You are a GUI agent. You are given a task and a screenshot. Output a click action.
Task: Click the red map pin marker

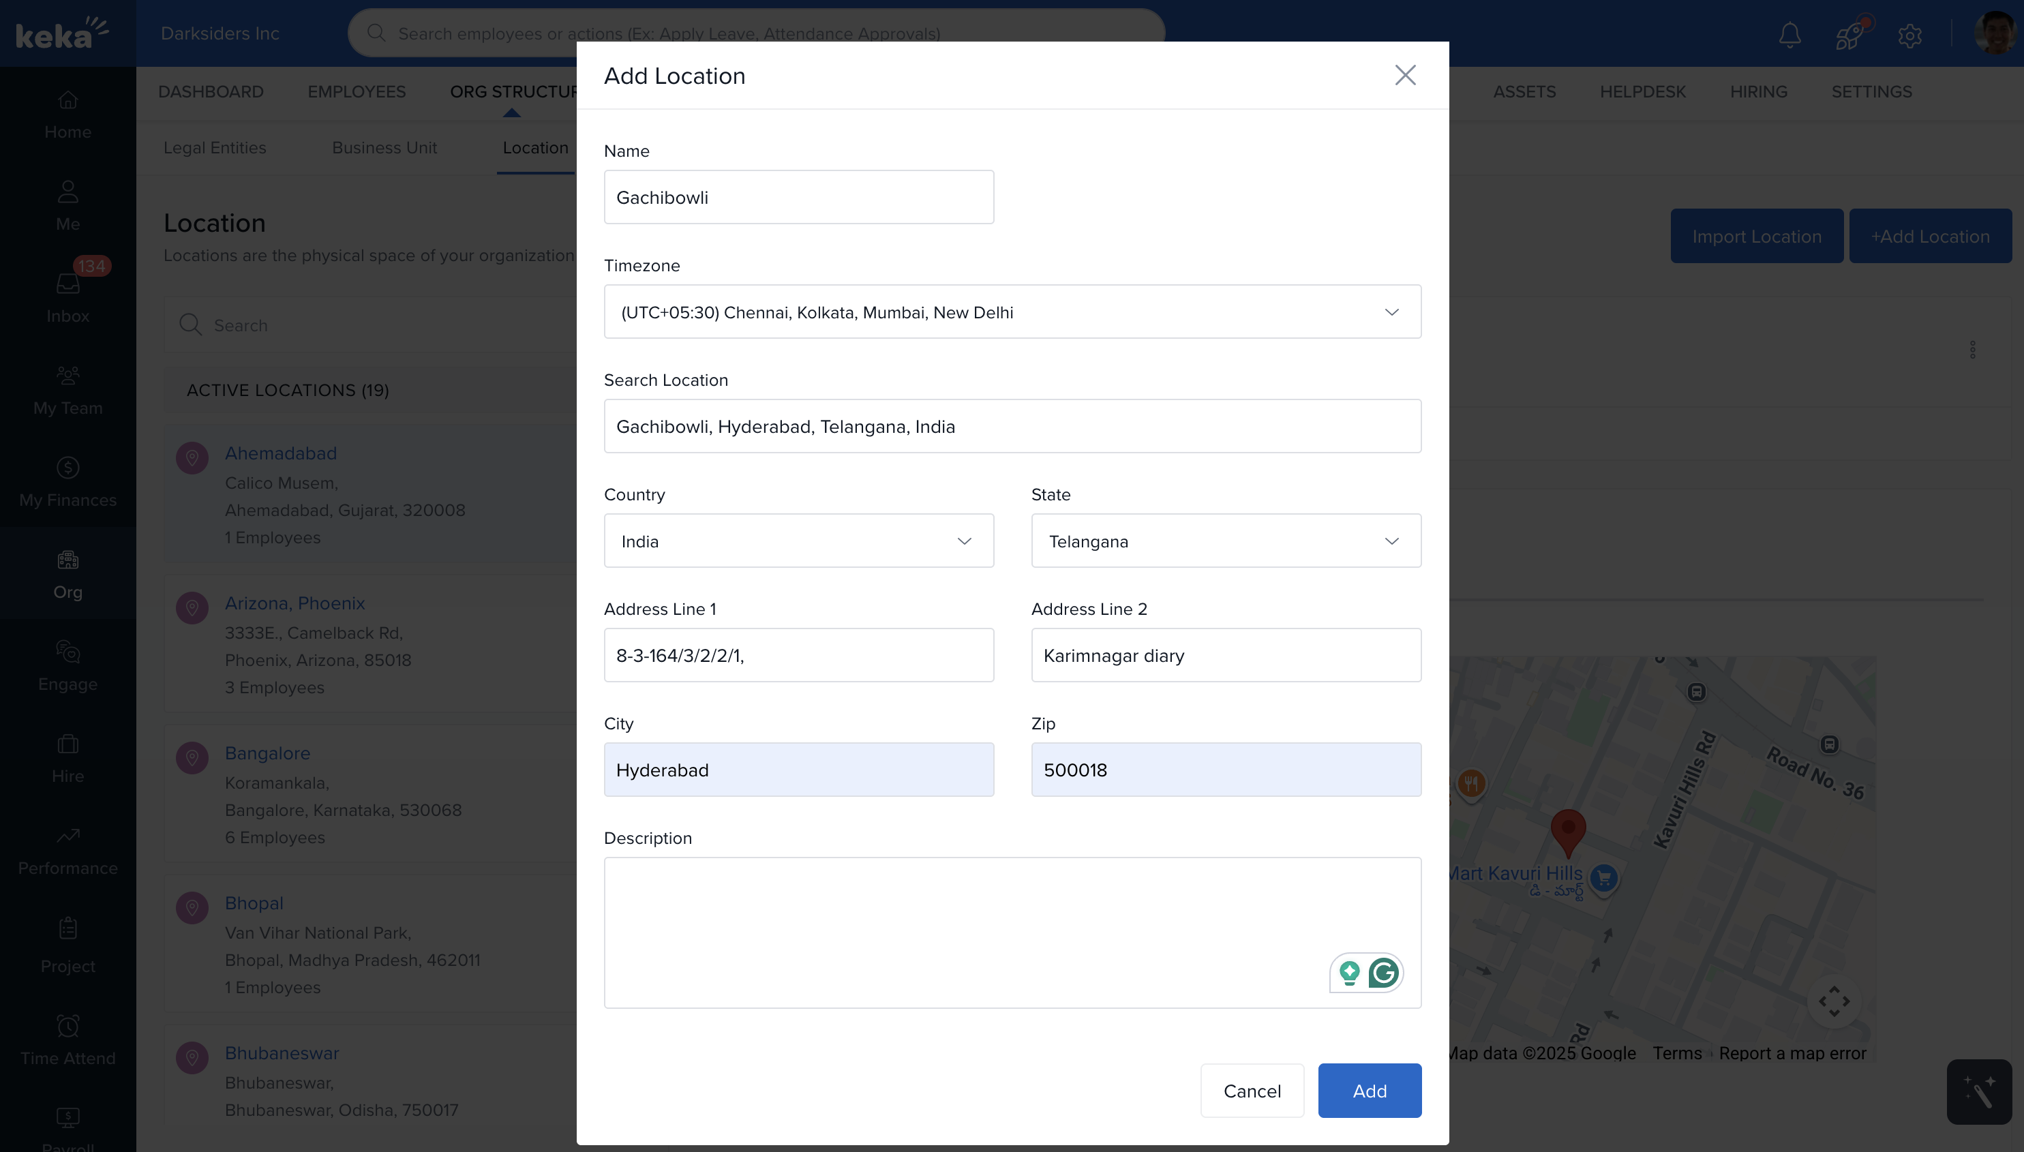tap(1567, 831)
